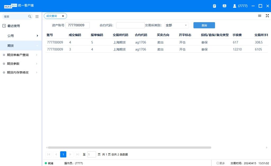Select the 成交查询 tab
271x166 pixels.
(x=52, y=16)
